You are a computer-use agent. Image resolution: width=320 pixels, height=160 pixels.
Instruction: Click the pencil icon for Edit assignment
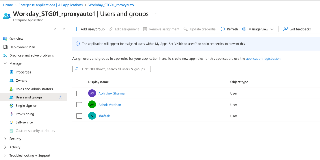[x=111, y=29]
